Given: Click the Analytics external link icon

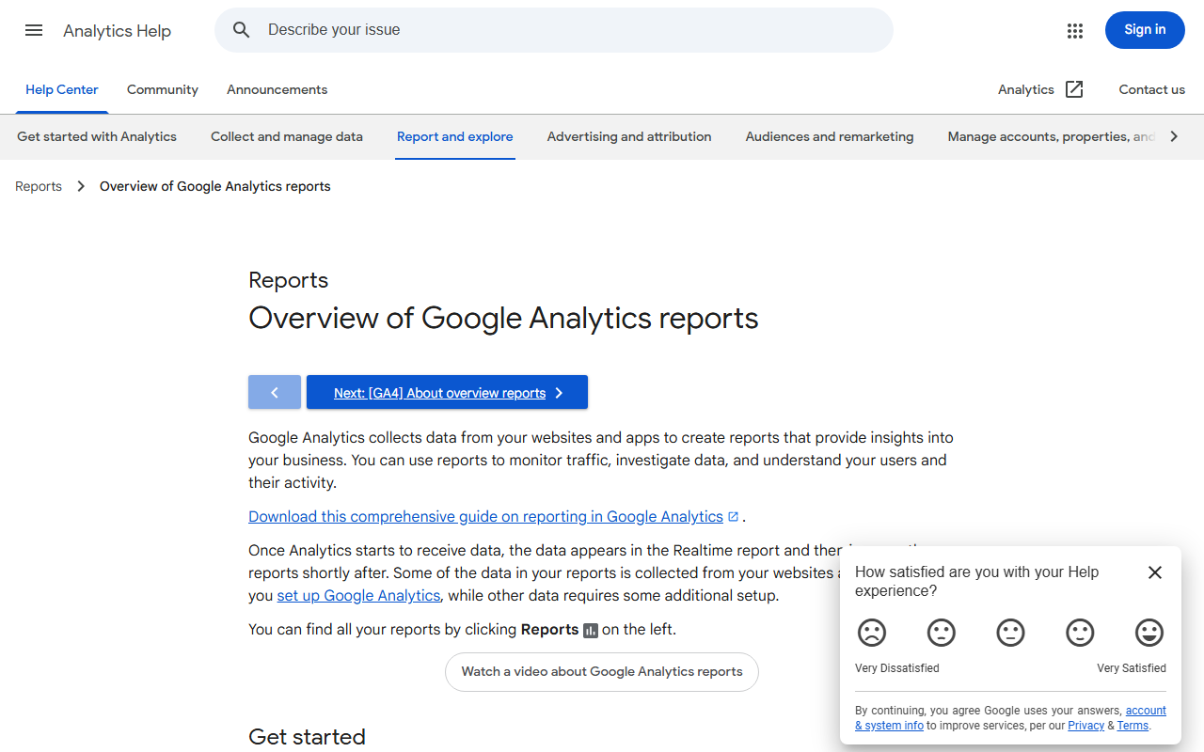Looking at the screenshot, I should (x=1074, y=89).
